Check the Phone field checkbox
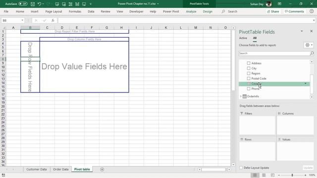 coord(249,89)
